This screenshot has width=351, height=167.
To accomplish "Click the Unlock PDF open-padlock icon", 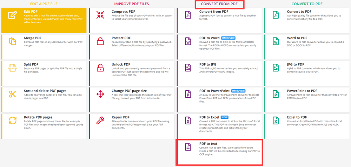I will tap(100, 68).
